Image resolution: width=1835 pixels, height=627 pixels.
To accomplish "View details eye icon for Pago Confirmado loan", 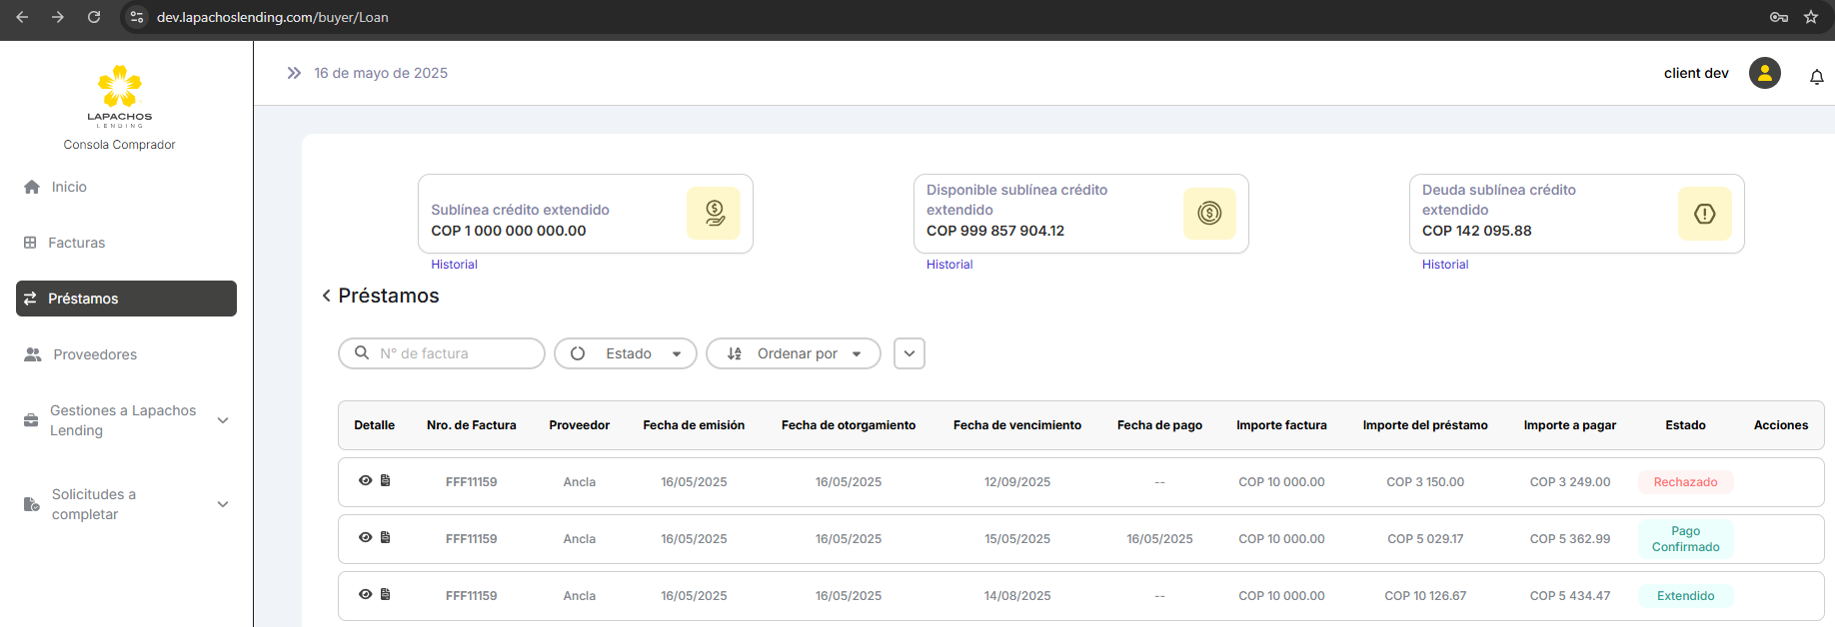I will click(365, 537).
